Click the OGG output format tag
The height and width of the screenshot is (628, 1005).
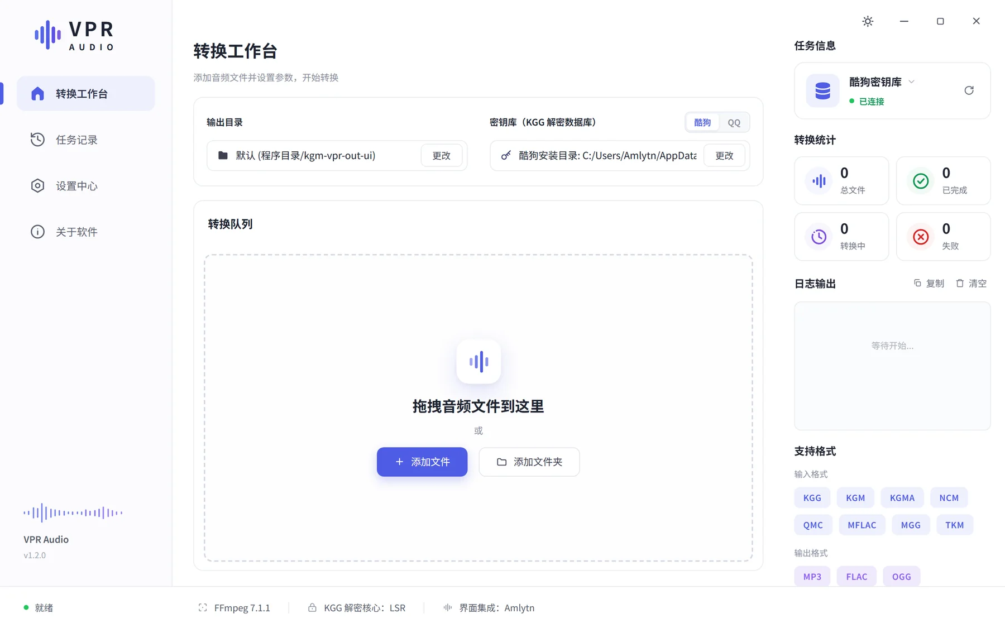(901, 577)
